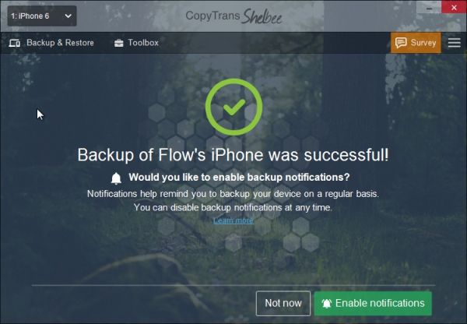
Task: Close the CopyTrans Shelbee window
Action: pos(454,7)
